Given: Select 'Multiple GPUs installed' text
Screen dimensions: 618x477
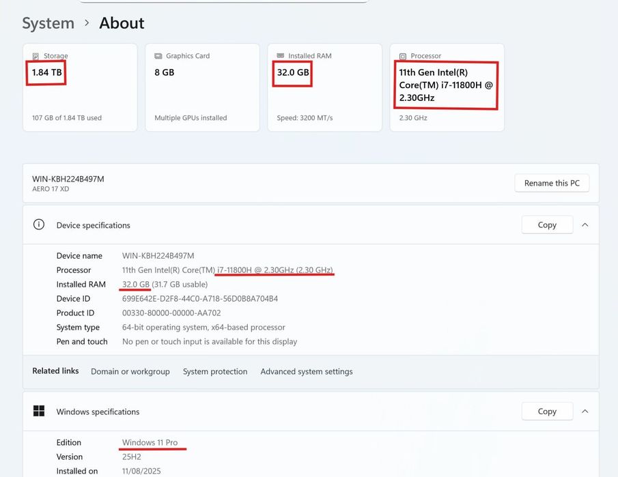Looking at the screenshot, I should [191, 118].
